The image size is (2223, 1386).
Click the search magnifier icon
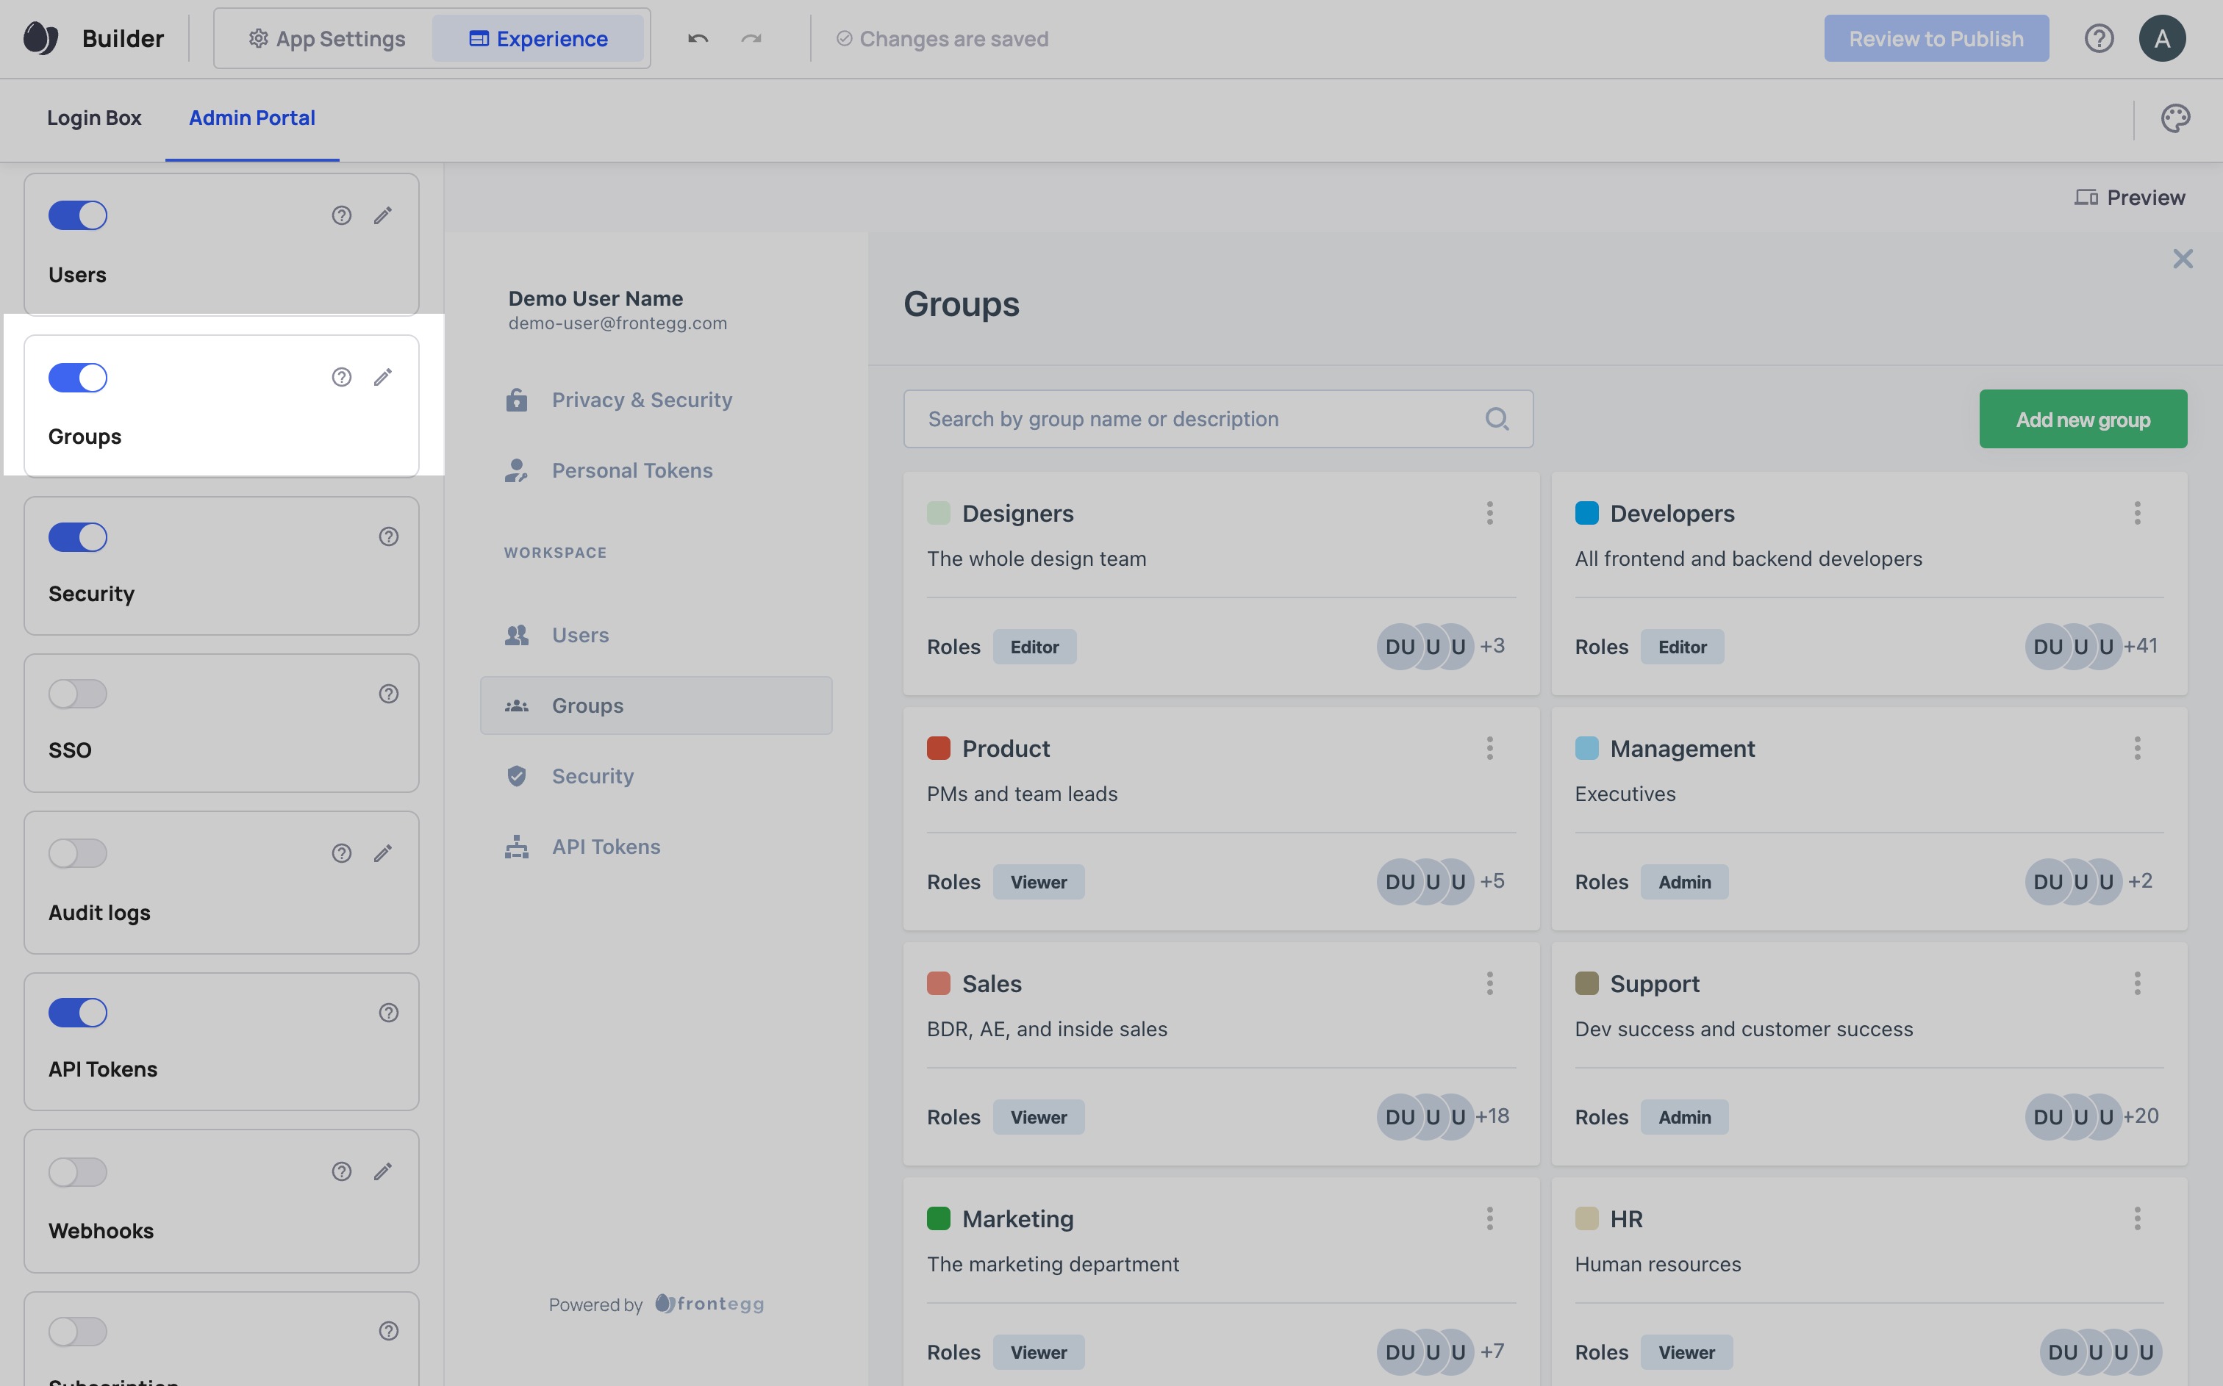[x=1496, y=419]
